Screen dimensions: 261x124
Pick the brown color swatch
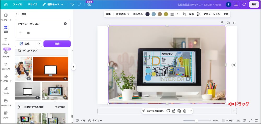click(x=160, y=14)
